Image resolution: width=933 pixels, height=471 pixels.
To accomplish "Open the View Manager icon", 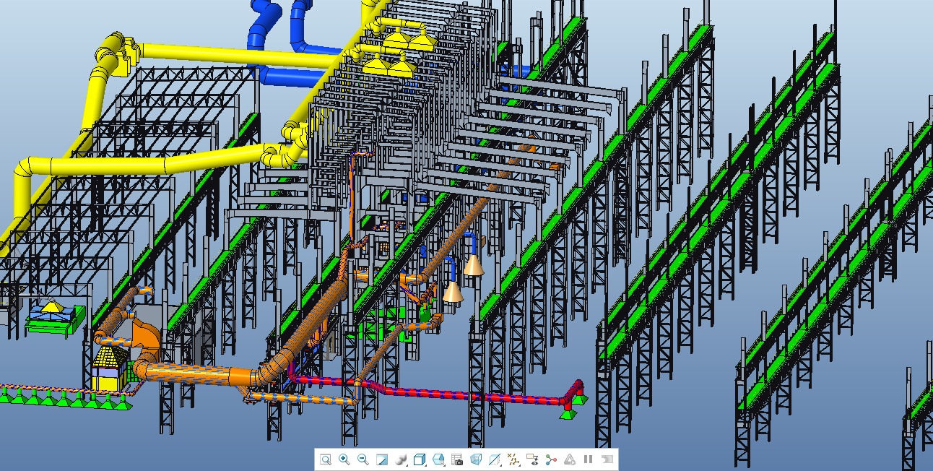I will click(438, 459).
